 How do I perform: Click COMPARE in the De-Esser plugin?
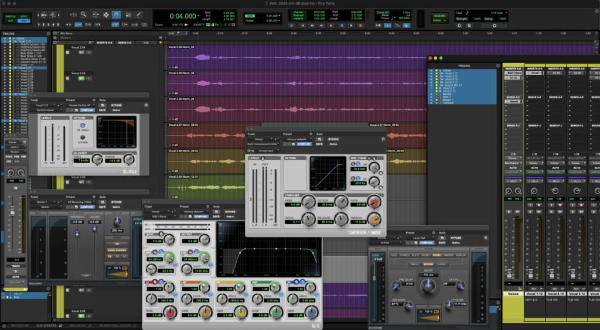pyautogui.click(x=87, y=110)
